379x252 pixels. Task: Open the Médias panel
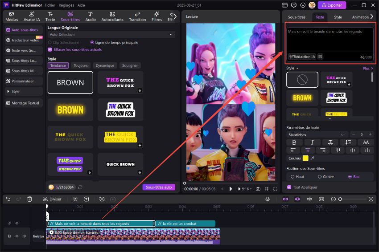12,16
